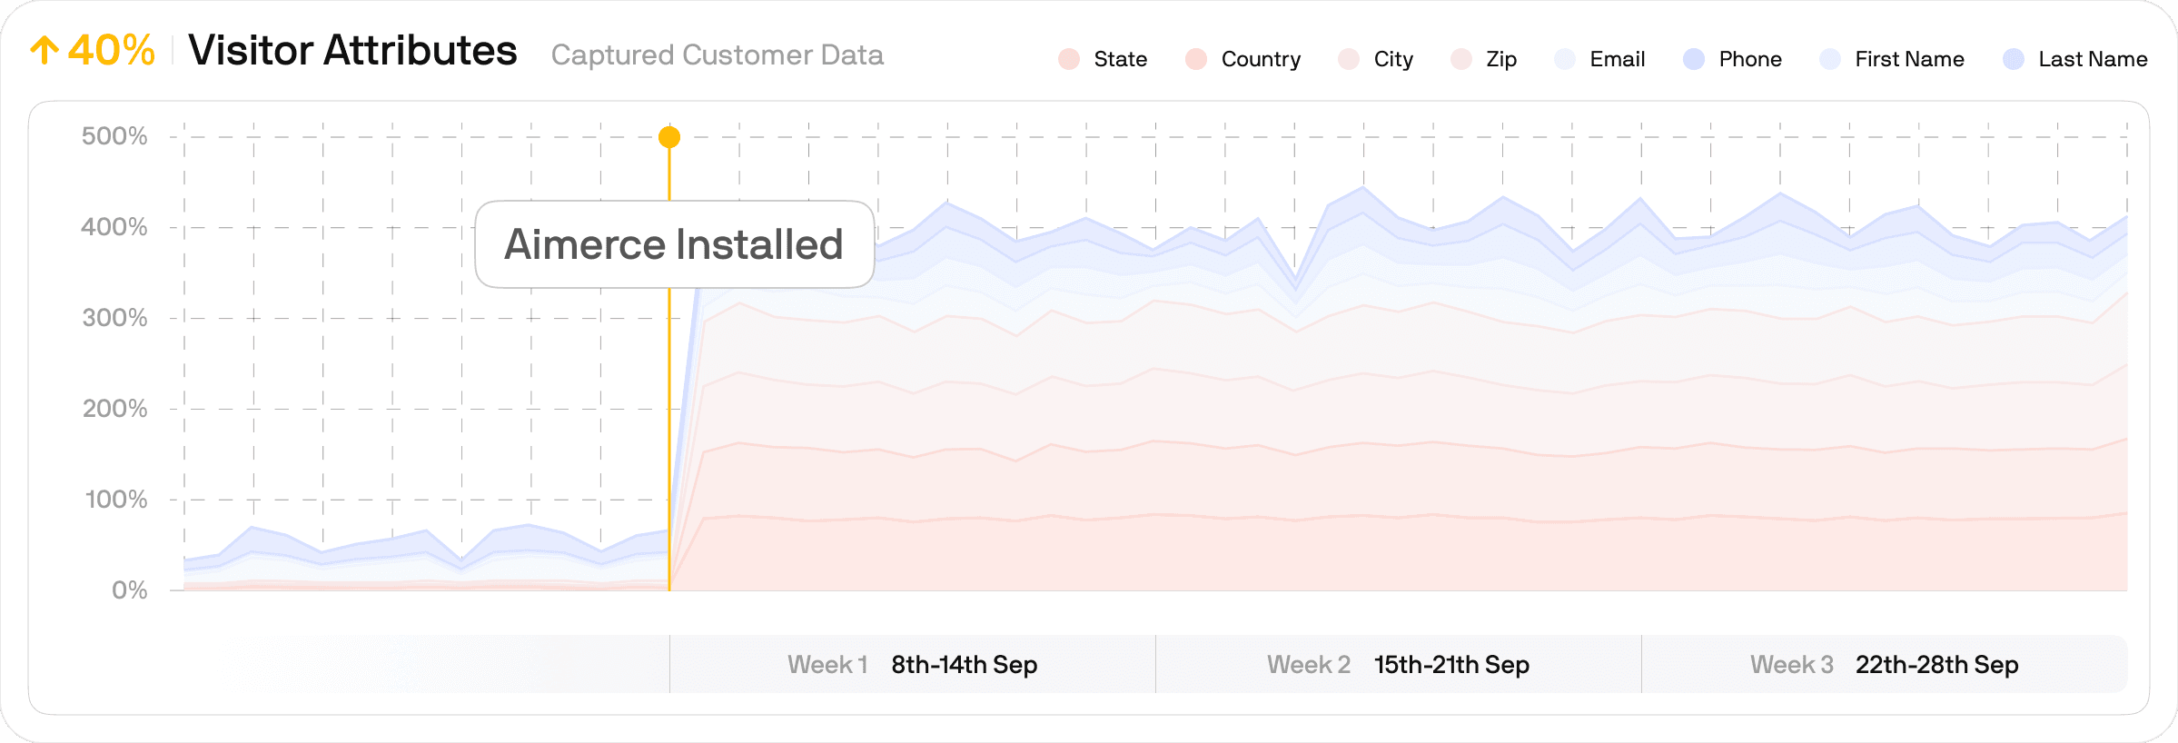The height and width of the screenshot is (743, 2178).
Task: Click the Captured Customer Data subtitle
Action: pyautogui.click(x=718, y=55)
